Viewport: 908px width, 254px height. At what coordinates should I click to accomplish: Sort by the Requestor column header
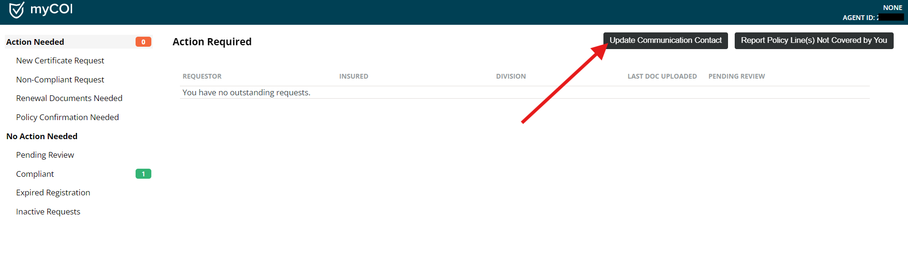tap(202, 76)
